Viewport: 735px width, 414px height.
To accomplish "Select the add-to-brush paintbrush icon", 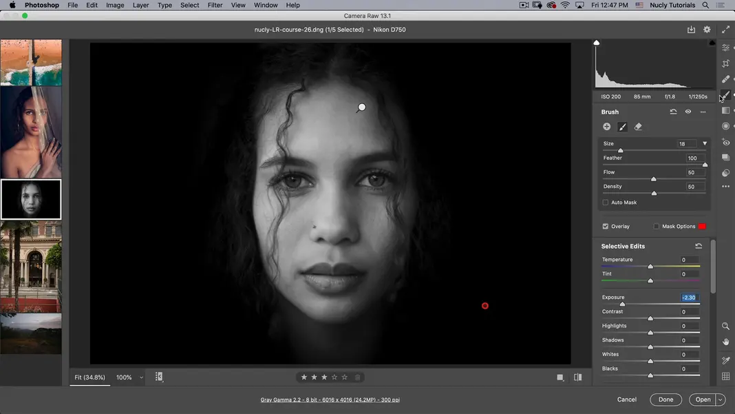I will 623,127.
